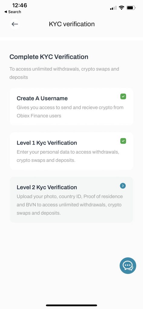
Task: Open Level 2 Kyc via blue chevron
Action: click(123, 186)
